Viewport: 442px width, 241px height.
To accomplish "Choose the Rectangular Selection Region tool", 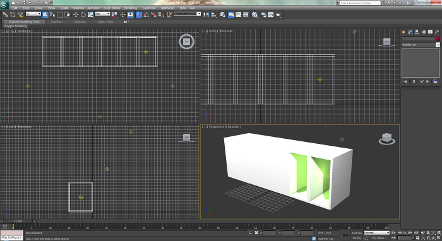I will click(60, 15).
